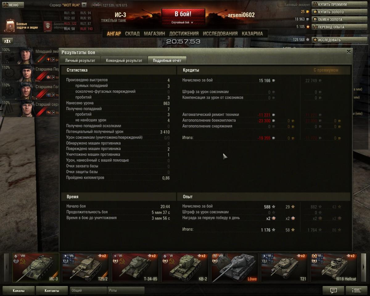
Task: Click first skill icon of Старшина Пер...
Action: tap(48, 77)
